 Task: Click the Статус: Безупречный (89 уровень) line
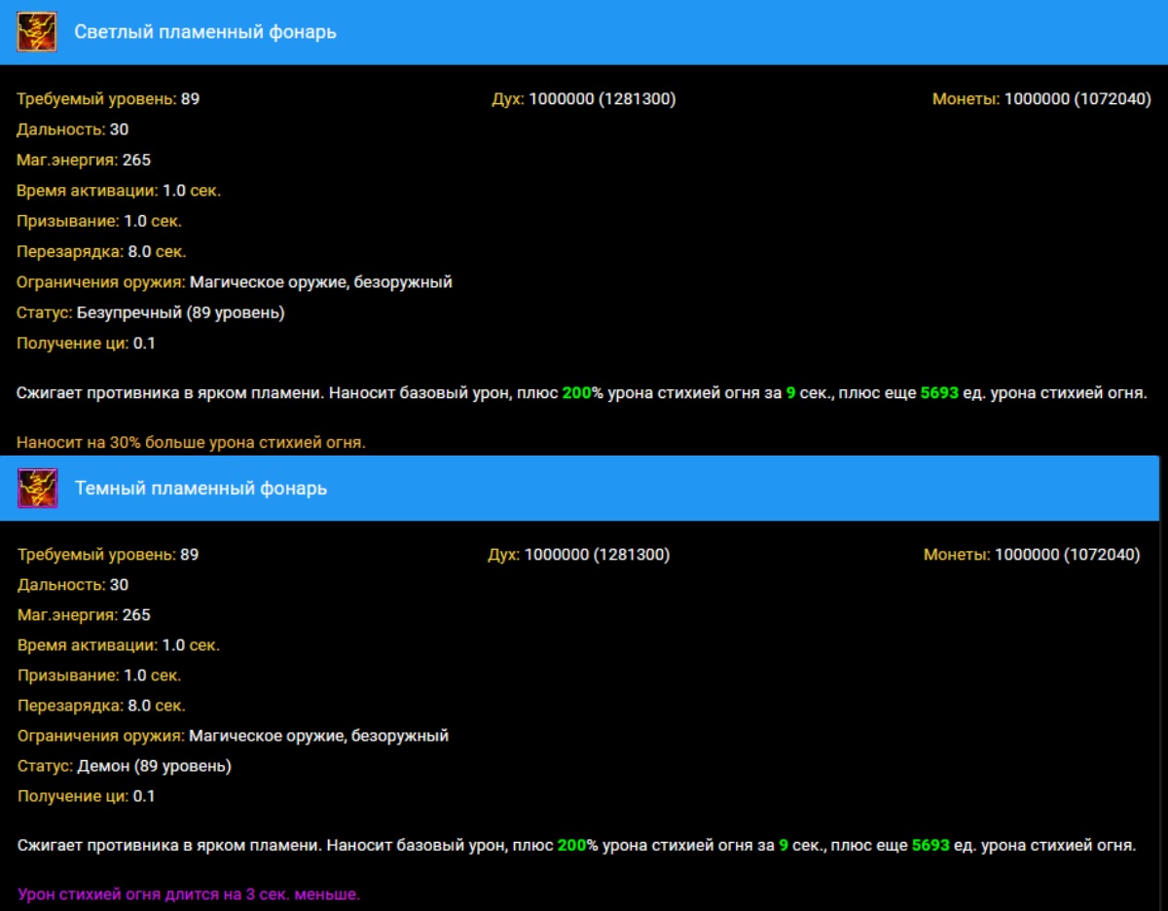(x=151, y=312)
